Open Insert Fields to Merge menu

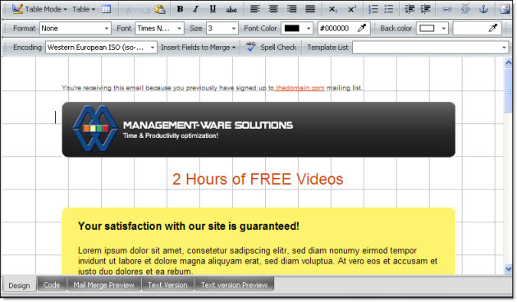coord(198,48)
